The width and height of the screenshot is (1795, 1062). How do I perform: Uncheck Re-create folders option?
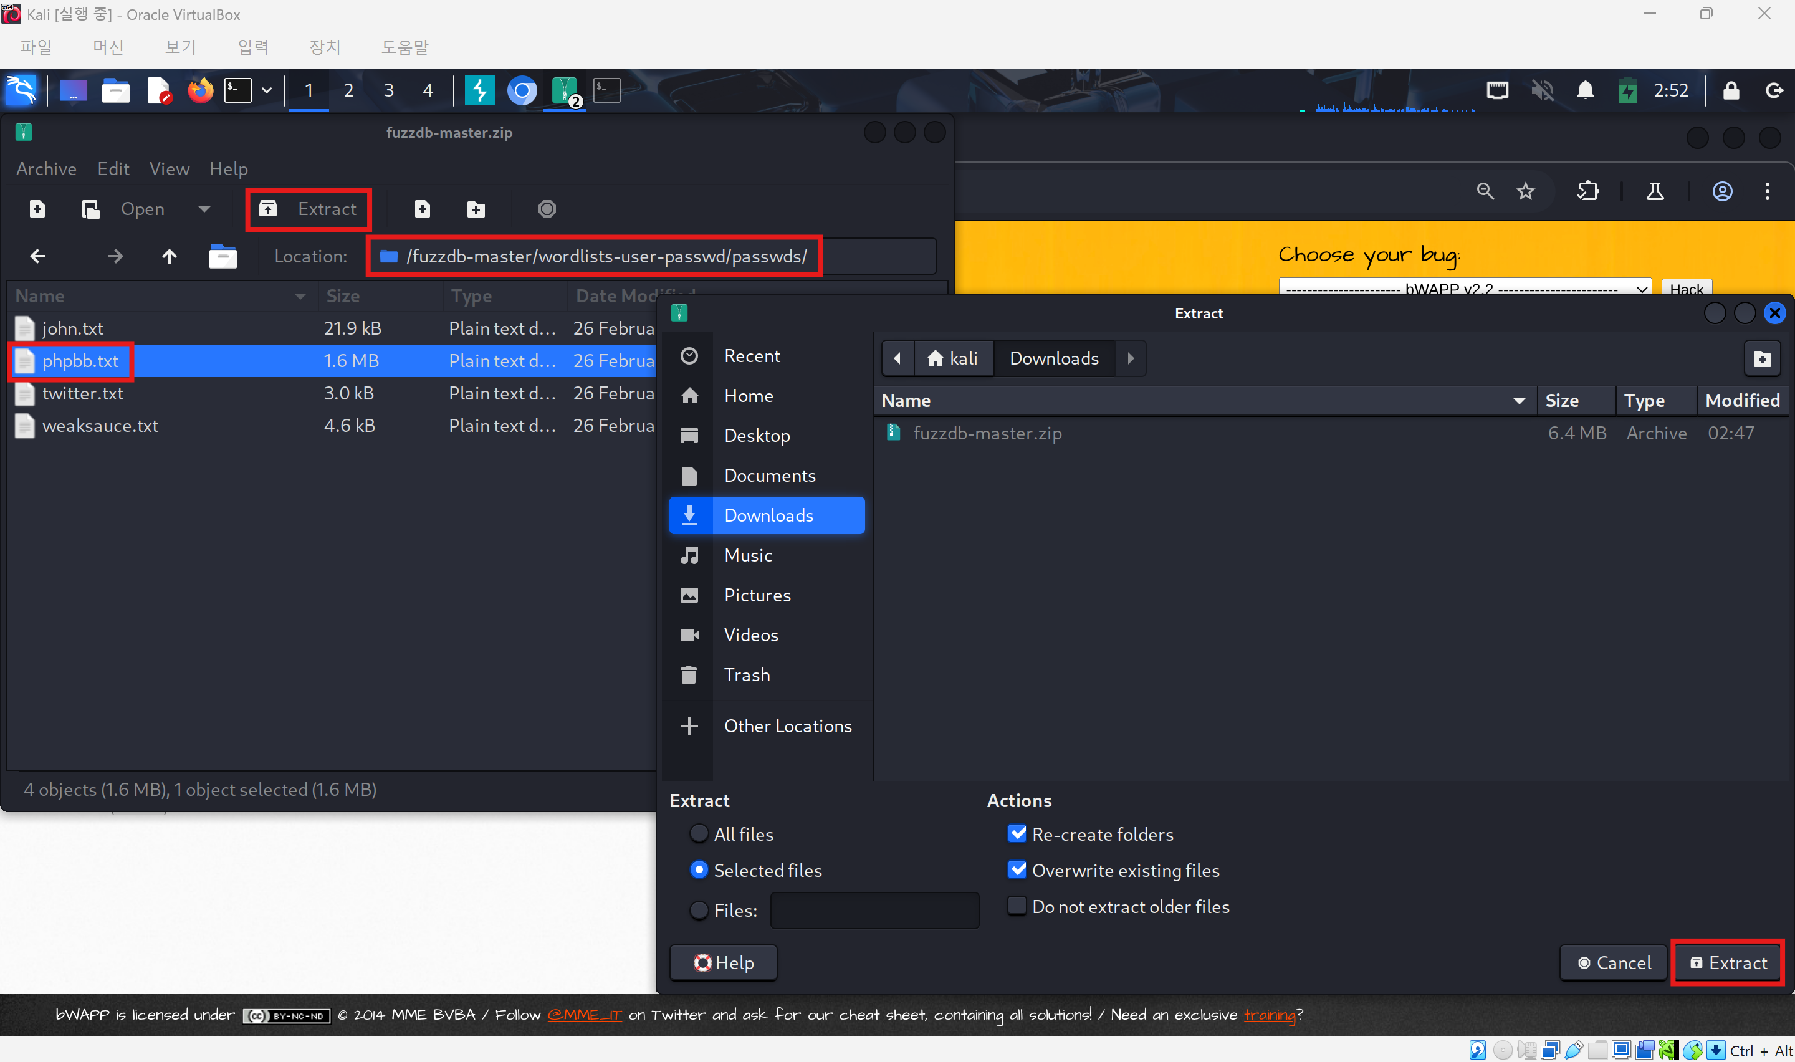(x=1017, y=834)
